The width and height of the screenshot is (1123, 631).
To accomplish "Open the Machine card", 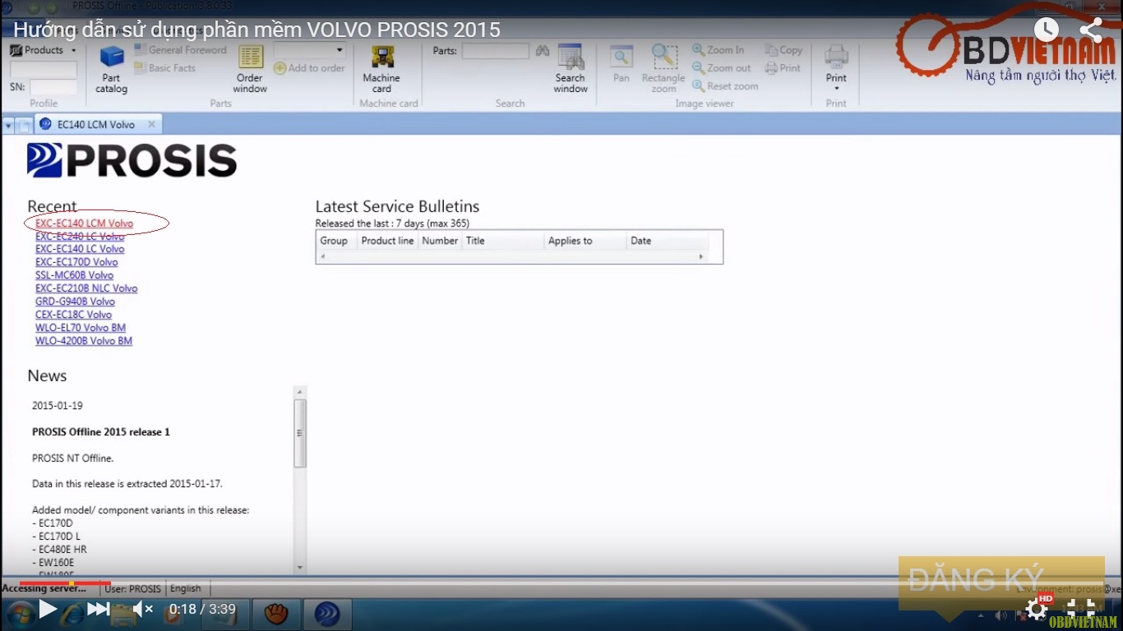I will pos(381,69).
